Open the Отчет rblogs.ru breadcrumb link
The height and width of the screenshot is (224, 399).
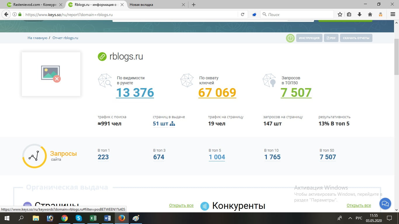(65, 38)
